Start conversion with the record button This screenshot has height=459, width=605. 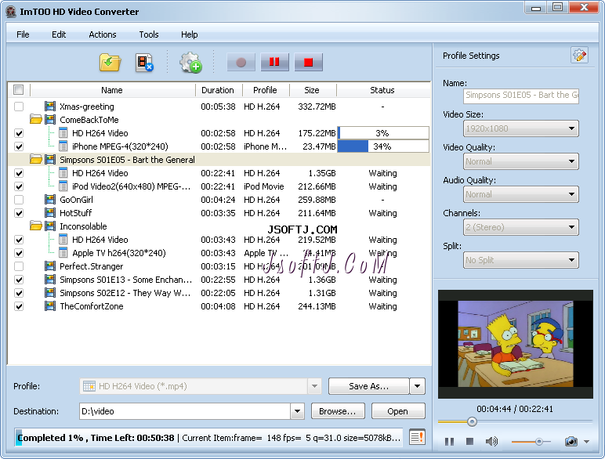pos(241,62)
